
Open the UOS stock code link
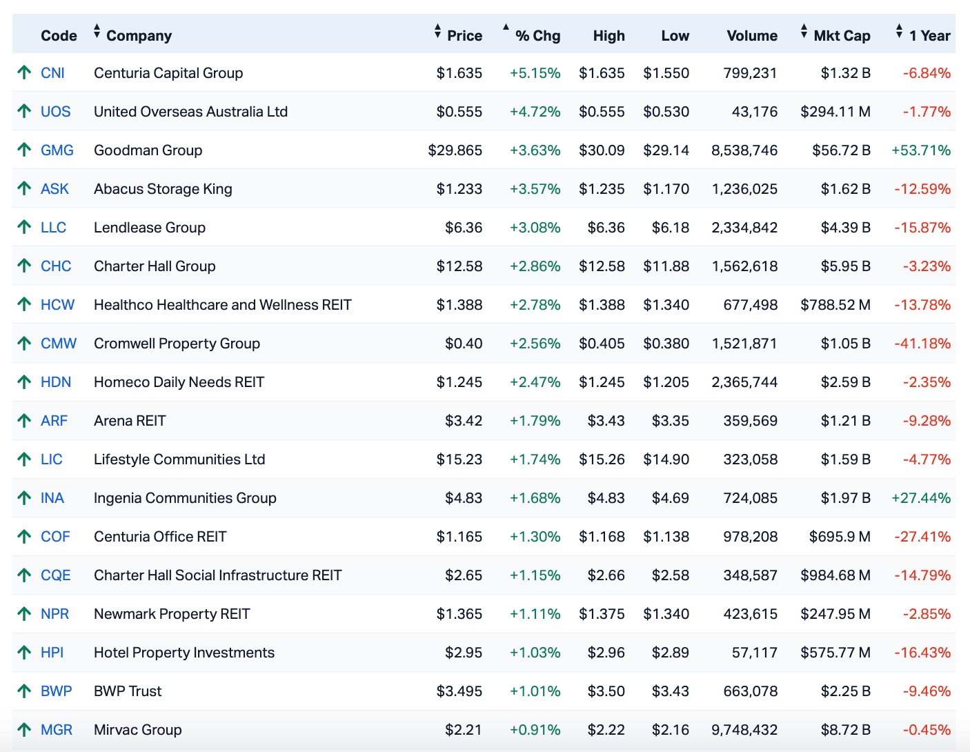click(55, 112)
